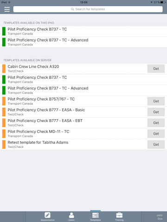167x222 pixels.
Task: Open John Doe profile in bottom bar
Action: click(x=160, y=217)
